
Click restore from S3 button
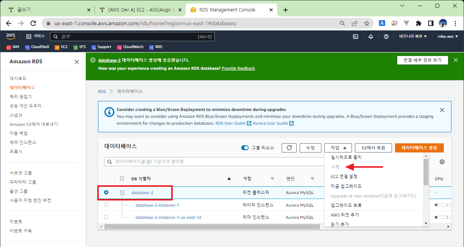373,148
